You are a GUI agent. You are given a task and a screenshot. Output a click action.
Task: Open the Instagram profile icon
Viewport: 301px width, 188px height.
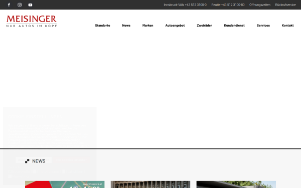[x=20, y=5]
